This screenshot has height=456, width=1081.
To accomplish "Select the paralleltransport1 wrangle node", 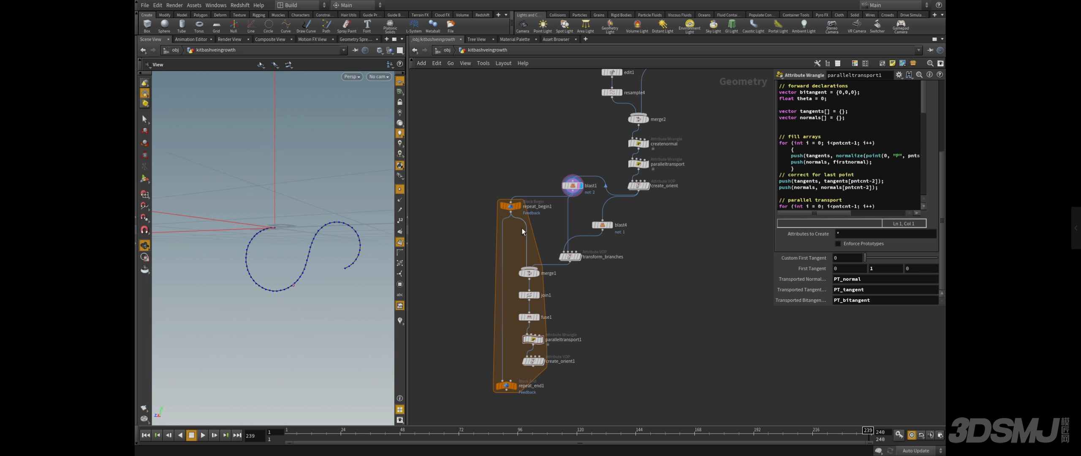I will 533,339.
